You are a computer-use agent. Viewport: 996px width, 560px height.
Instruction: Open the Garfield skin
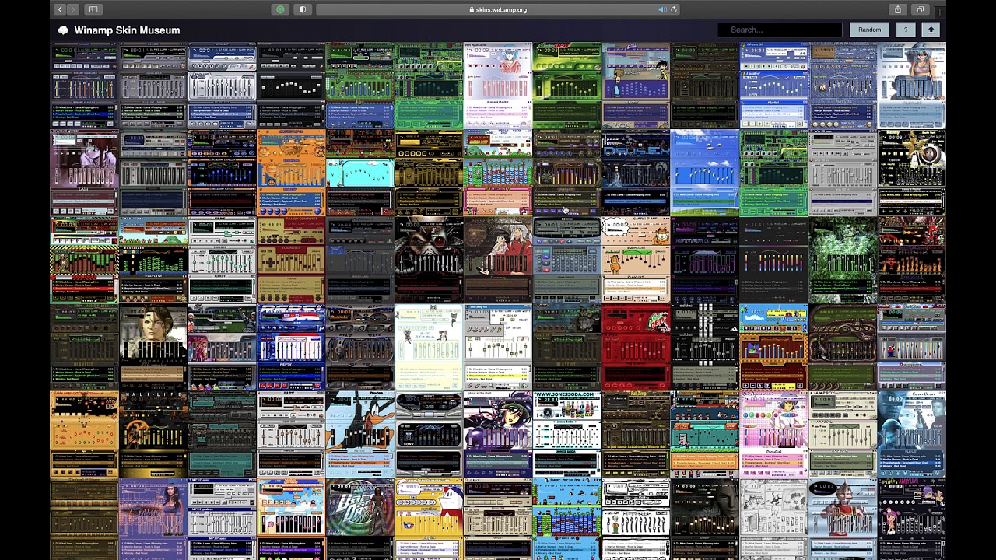636,260
